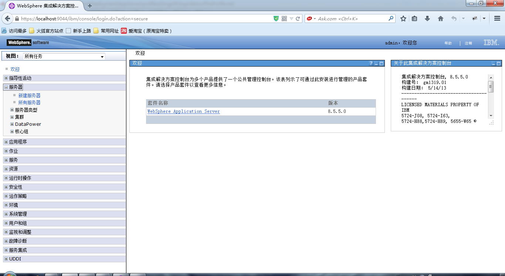Expand 监视和调整 section

tap(6, 232)
